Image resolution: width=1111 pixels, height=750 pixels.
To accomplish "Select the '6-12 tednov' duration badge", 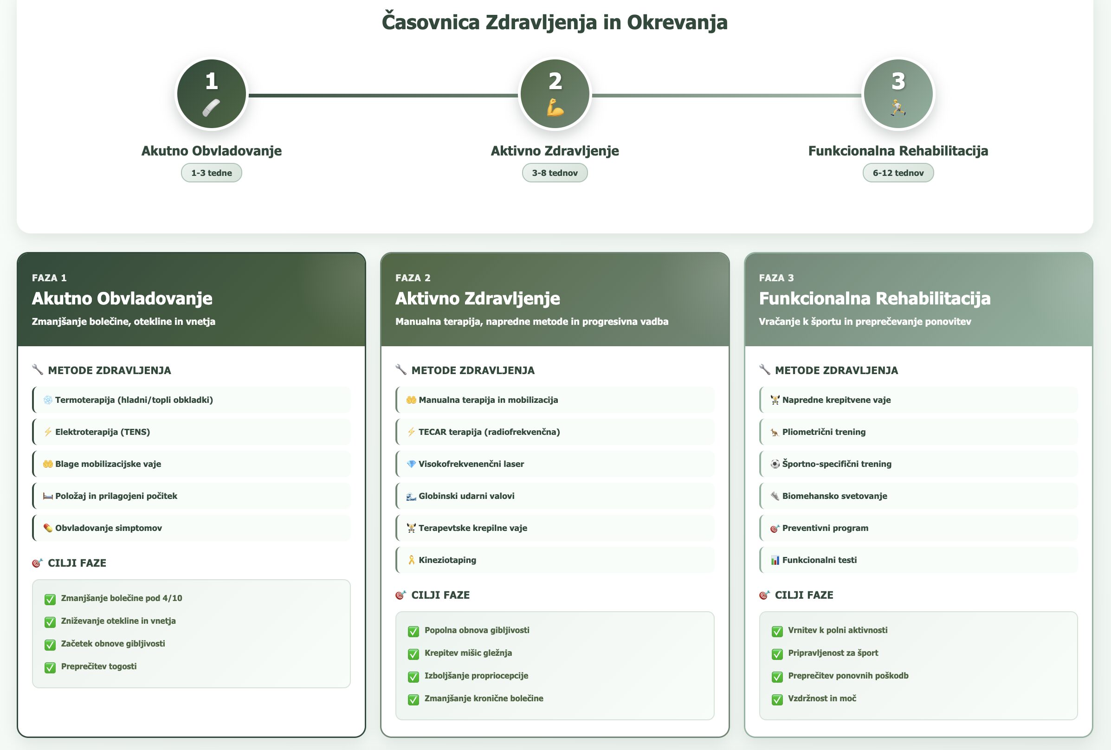I will coord(898,173).
